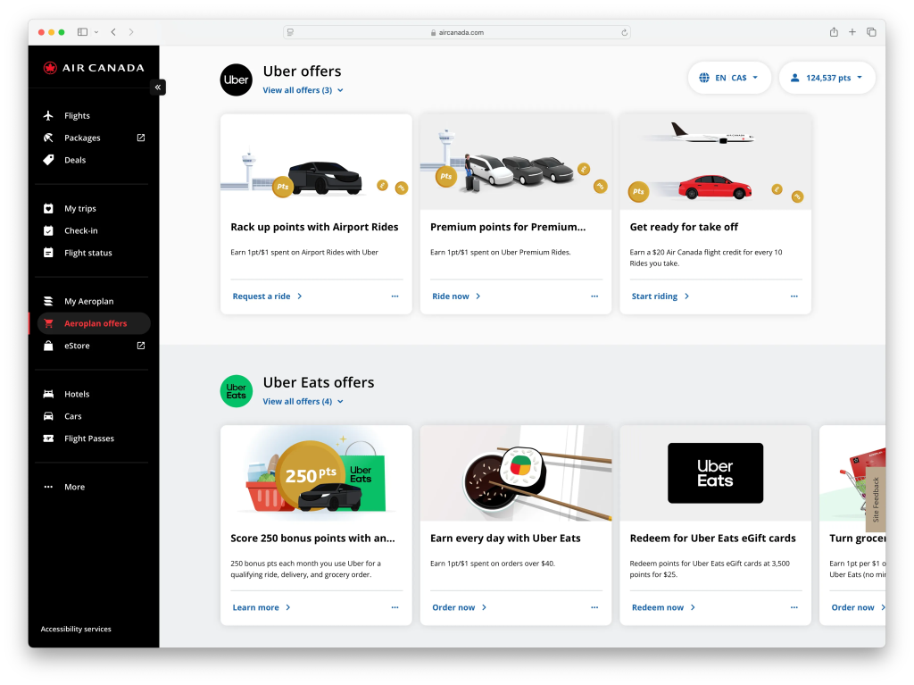Image resolution: width=914 pixels, height=685 pixels.
Task: Open the Deals tag icon
Action: [x=48, y=160]
